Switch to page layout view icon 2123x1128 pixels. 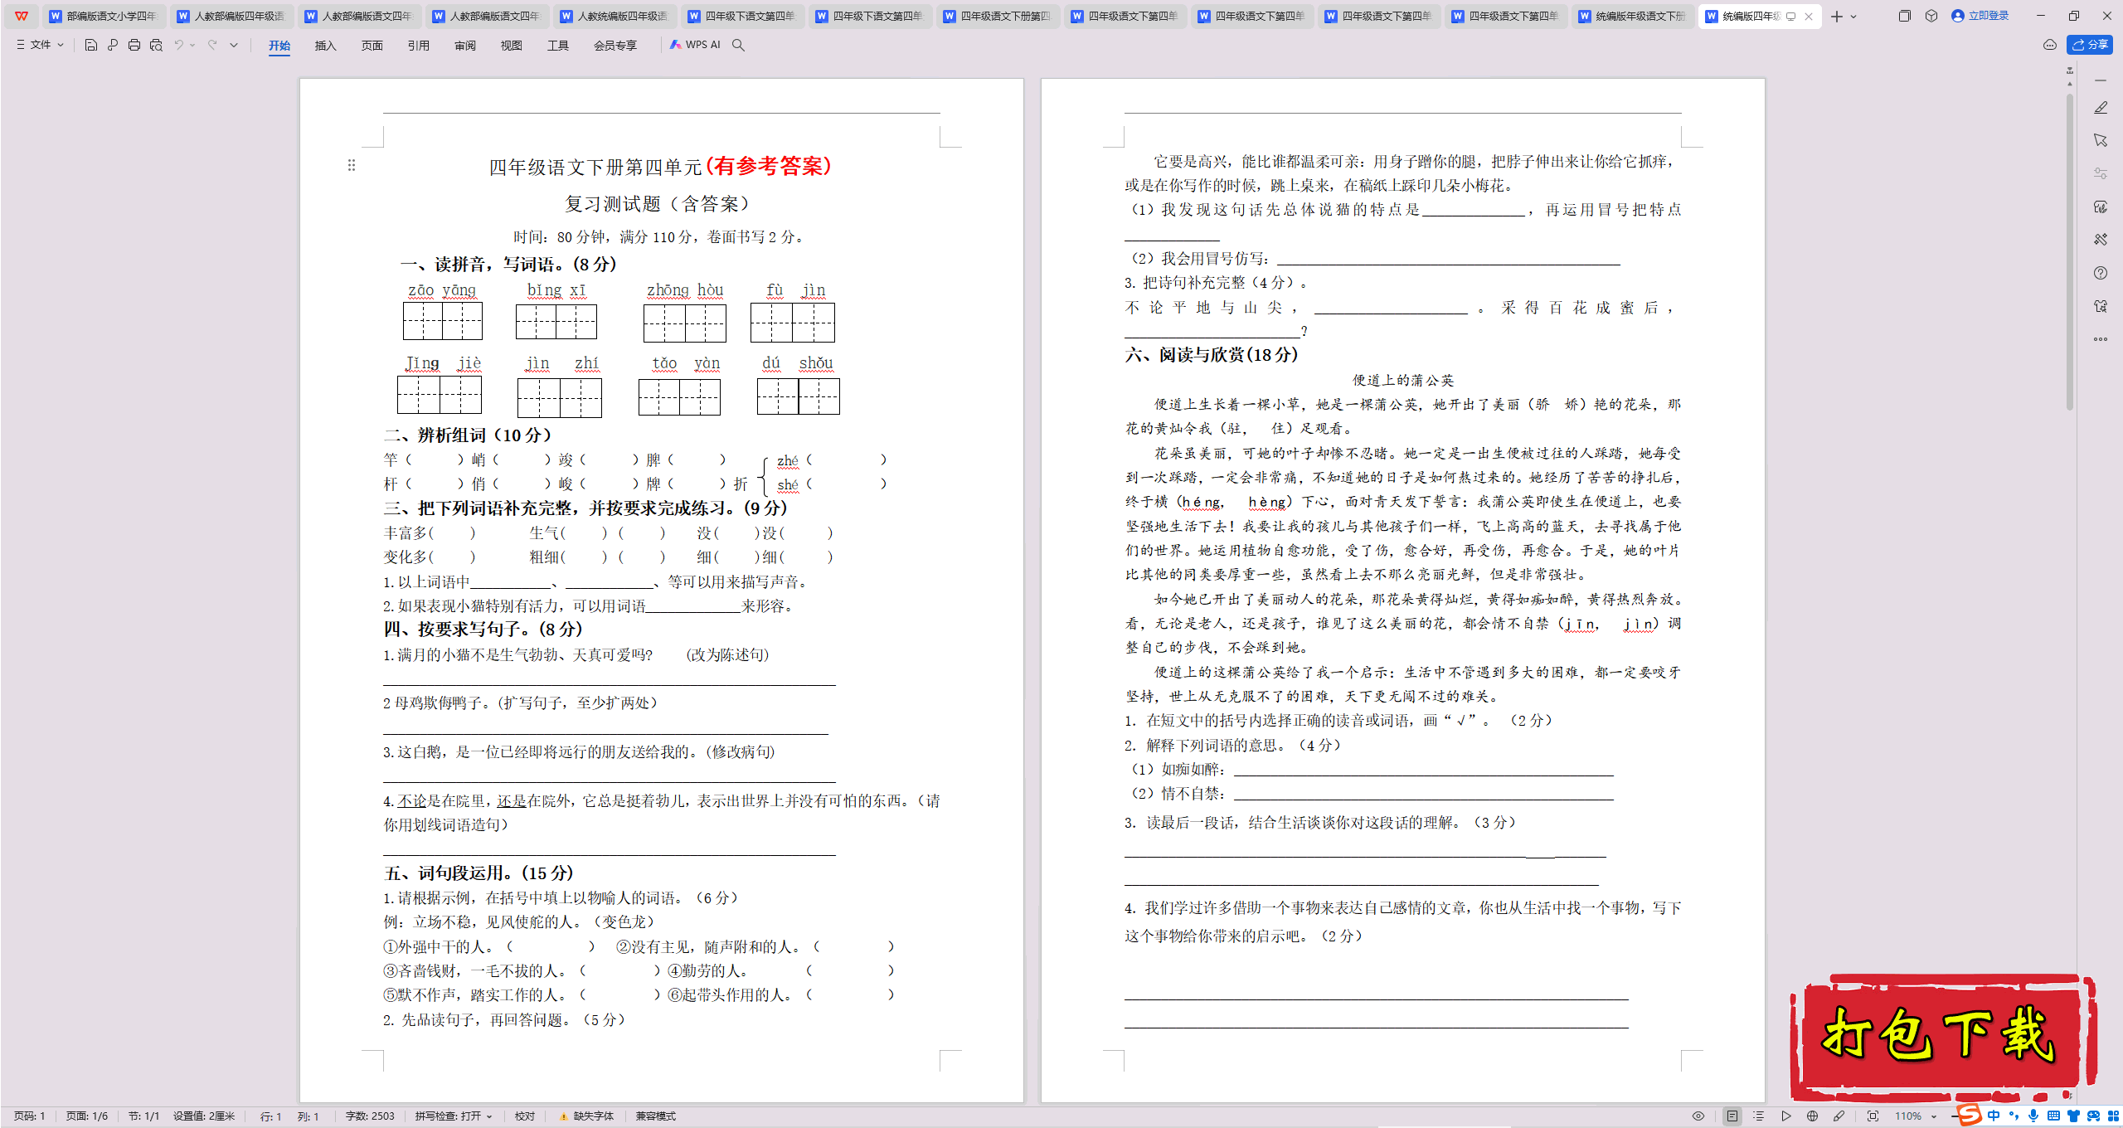pyautogui.click(x=1732, y=1116)
